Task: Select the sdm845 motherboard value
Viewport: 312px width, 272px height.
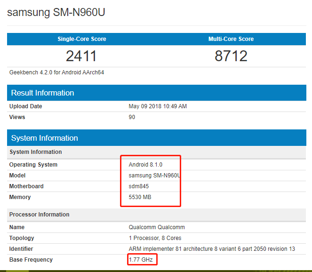Action: pos(139,186)
